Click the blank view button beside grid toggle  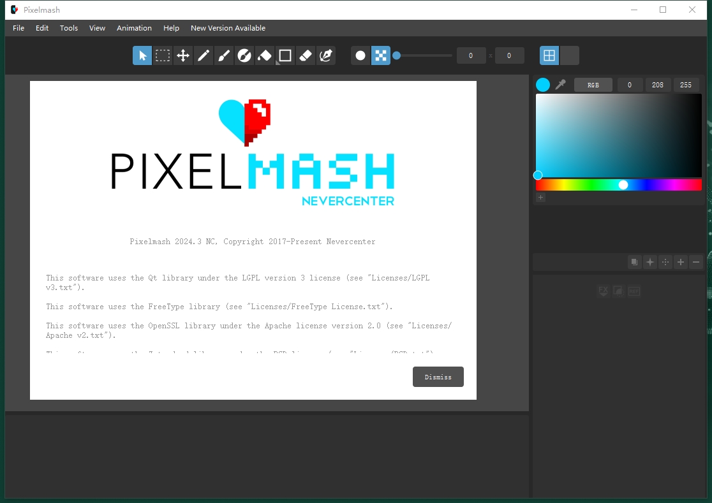[570, 56]
